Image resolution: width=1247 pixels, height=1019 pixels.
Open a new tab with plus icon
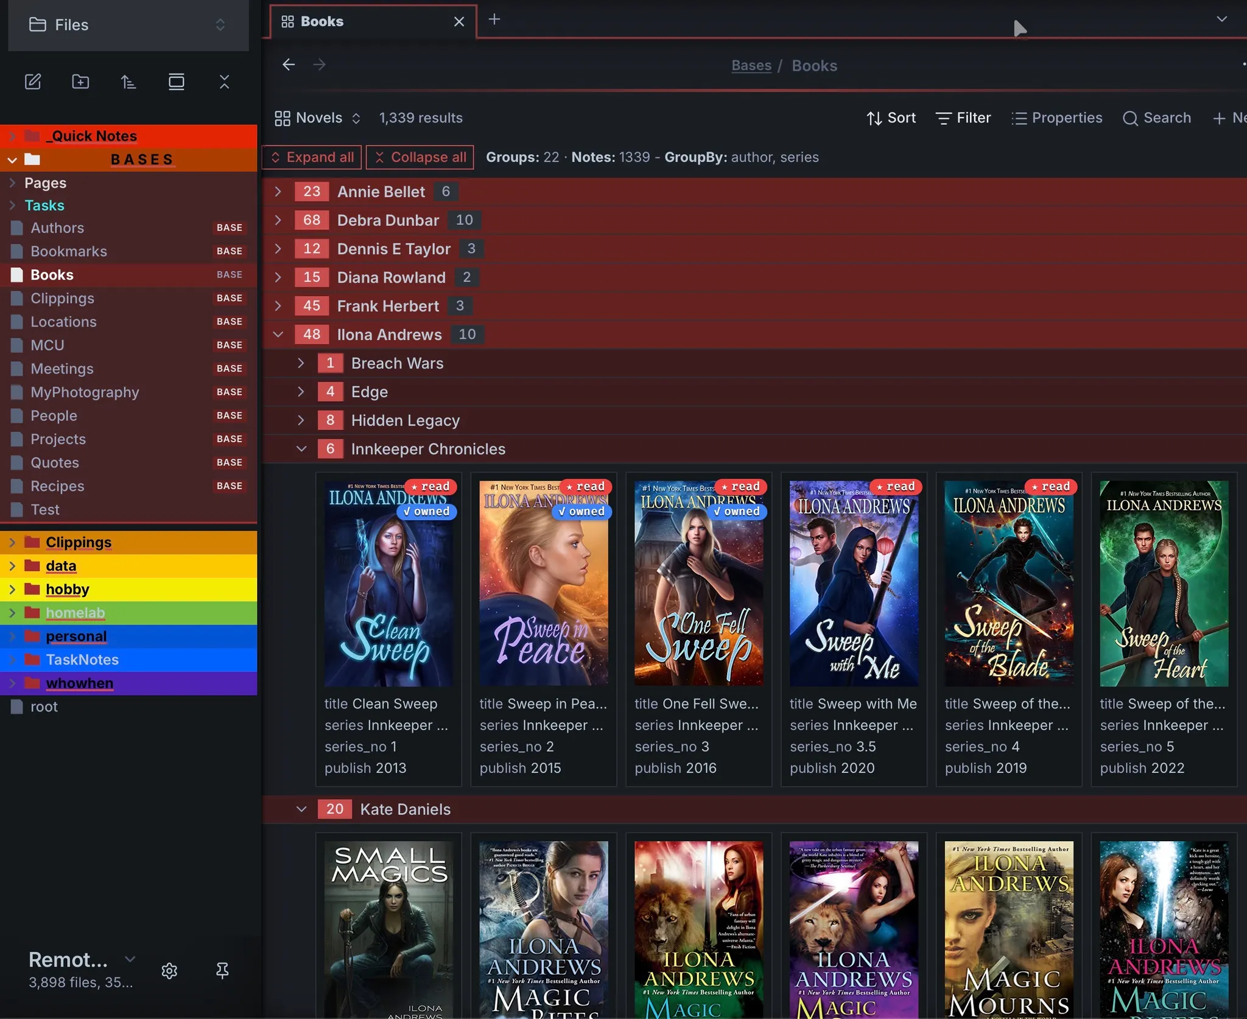[x=494, y=19]
